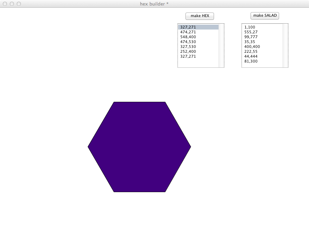309x230 pixels.
Task: Pick 81,300 in the SALAD list
Action: click(x=251, y=61)
